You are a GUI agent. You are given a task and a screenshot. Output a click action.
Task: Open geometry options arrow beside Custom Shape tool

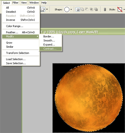pyautogui.click(x=47, y=9)
